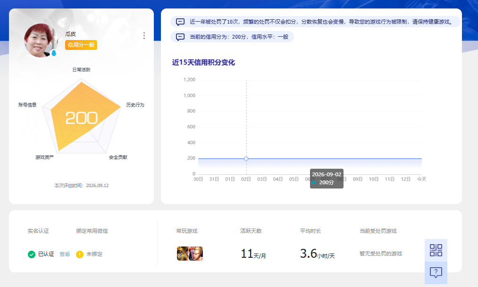
Task: Click the second frequently played game thumbnail
Action: click(x=196, y=254)
